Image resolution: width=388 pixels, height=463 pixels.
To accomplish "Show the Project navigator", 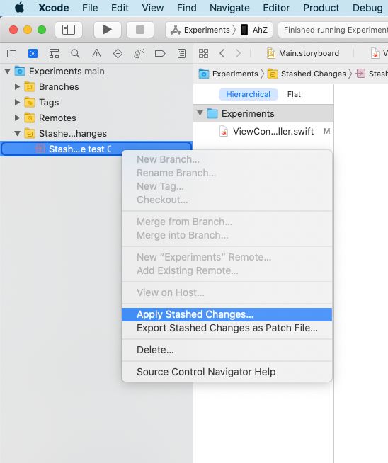I will (x=12, y=53).
